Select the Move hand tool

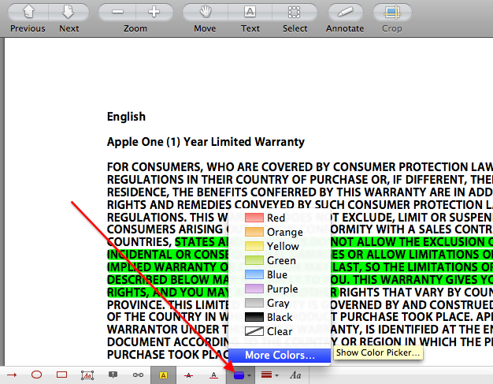205,13
